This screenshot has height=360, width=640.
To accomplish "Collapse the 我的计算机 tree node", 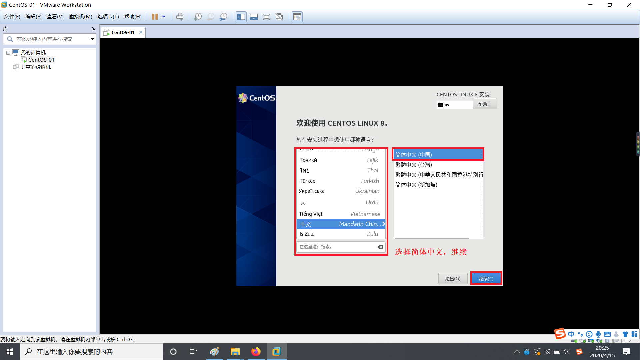I will tap(8, 53).
